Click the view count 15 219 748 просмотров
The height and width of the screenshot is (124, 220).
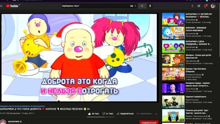tap(10, 113)
